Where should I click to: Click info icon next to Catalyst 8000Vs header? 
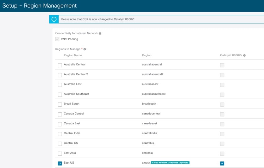[x=244, y=55]
